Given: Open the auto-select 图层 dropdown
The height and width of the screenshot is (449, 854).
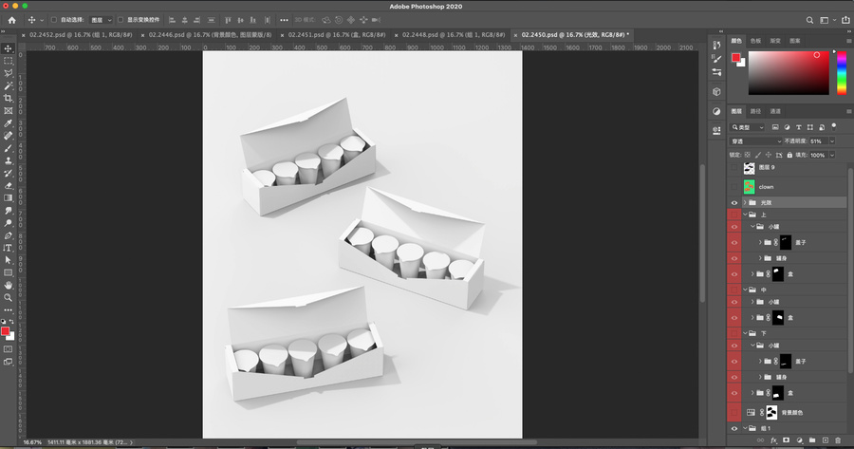Looking at the screenshot, I should click(x=102, y=20).
